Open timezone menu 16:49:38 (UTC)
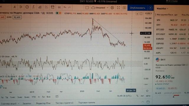This screenshot has height=106, width=189. pos(124,96)
